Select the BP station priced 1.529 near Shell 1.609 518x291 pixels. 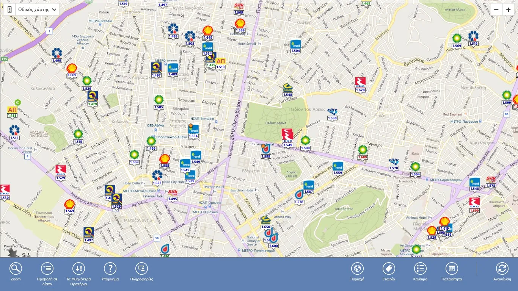[x=87, y=83]
